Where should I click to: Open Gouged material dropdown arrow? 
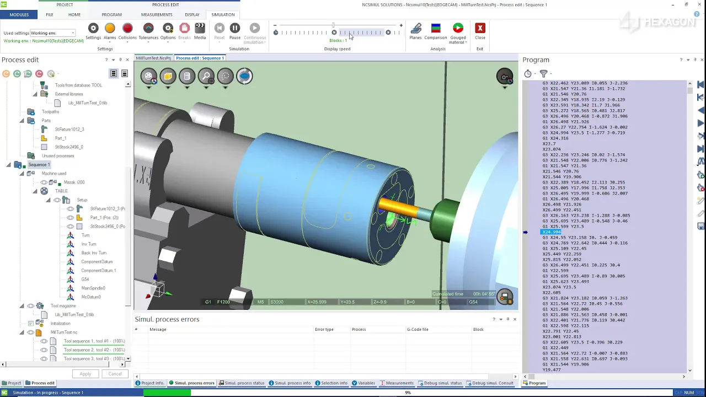pyautogui.click(x=466, y=42)
